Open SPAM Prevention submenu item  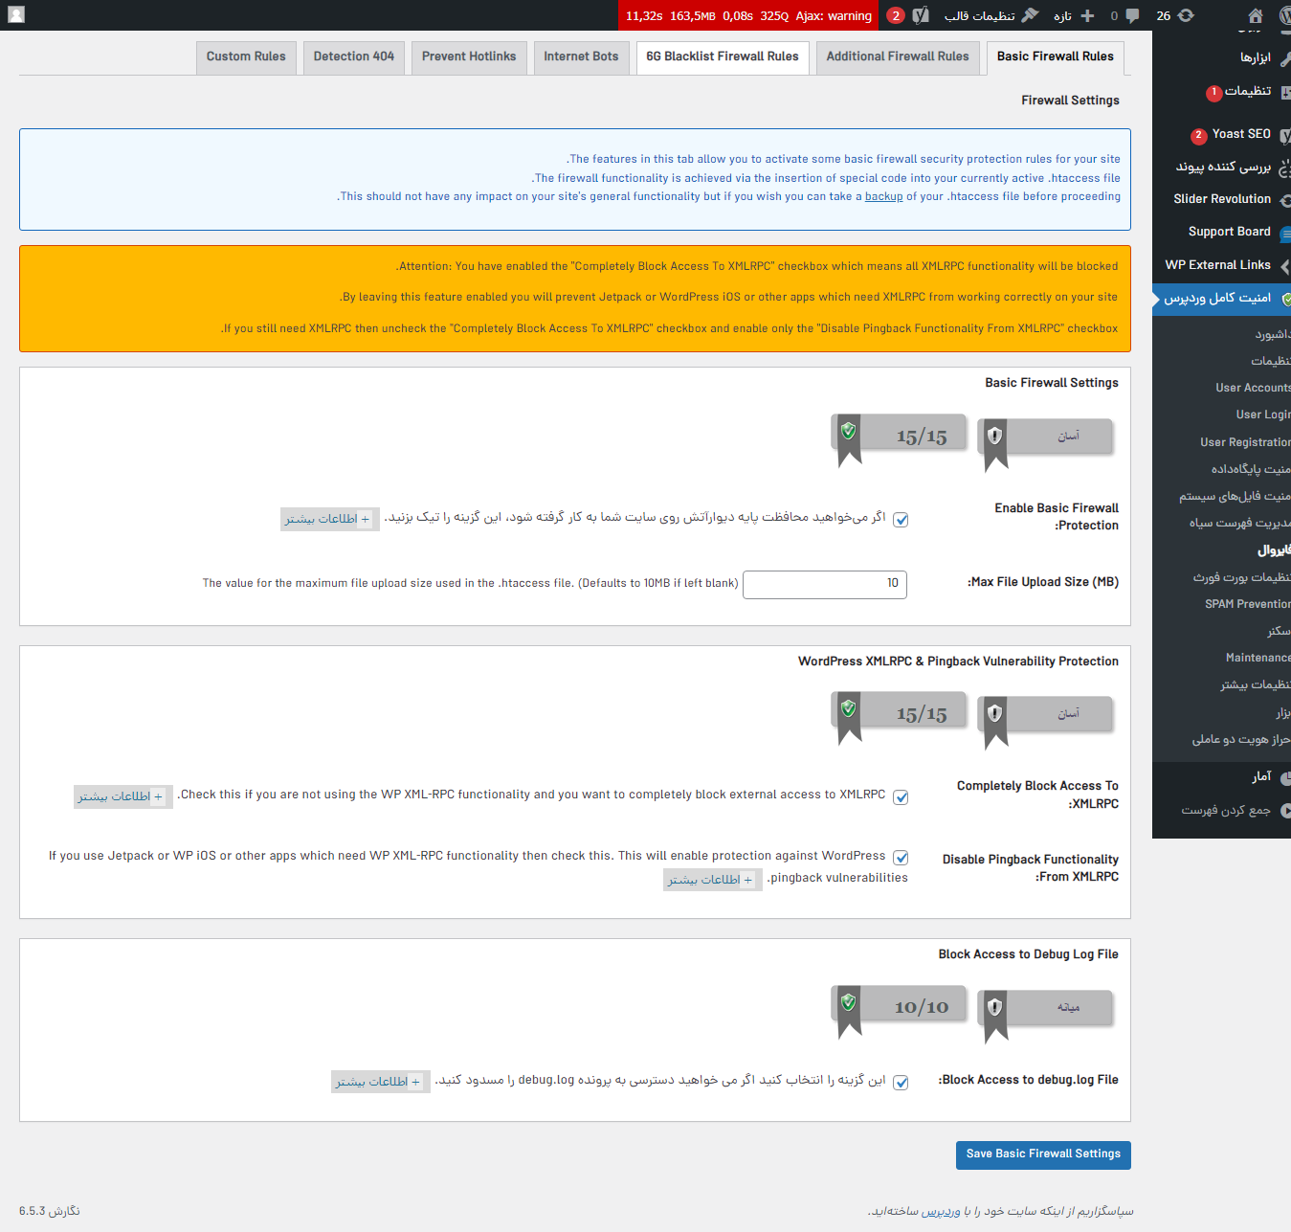pos(1247,604)
